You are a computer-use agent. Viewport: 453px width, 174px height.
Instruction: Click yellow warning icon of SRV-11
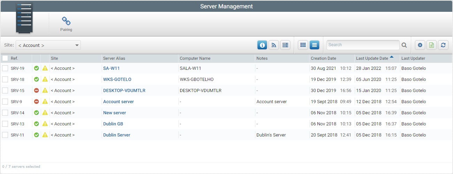tap(45, 135)
